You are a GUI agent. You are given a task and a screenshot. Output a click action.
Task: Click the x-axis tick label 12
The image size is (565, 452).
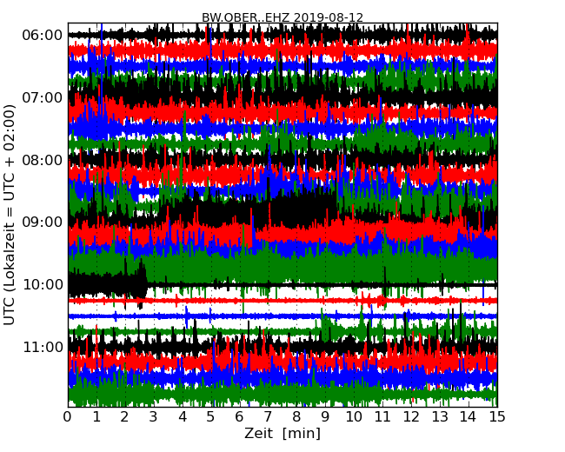[411, 417]
